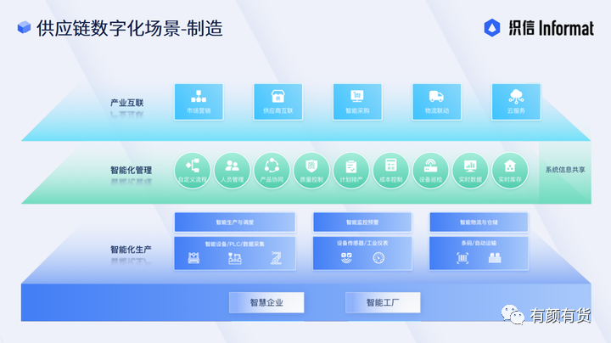Click the 人员管理 people circle icon
Image resolution: width=611 pixels, height=343 pixels.
coord(233,171)
